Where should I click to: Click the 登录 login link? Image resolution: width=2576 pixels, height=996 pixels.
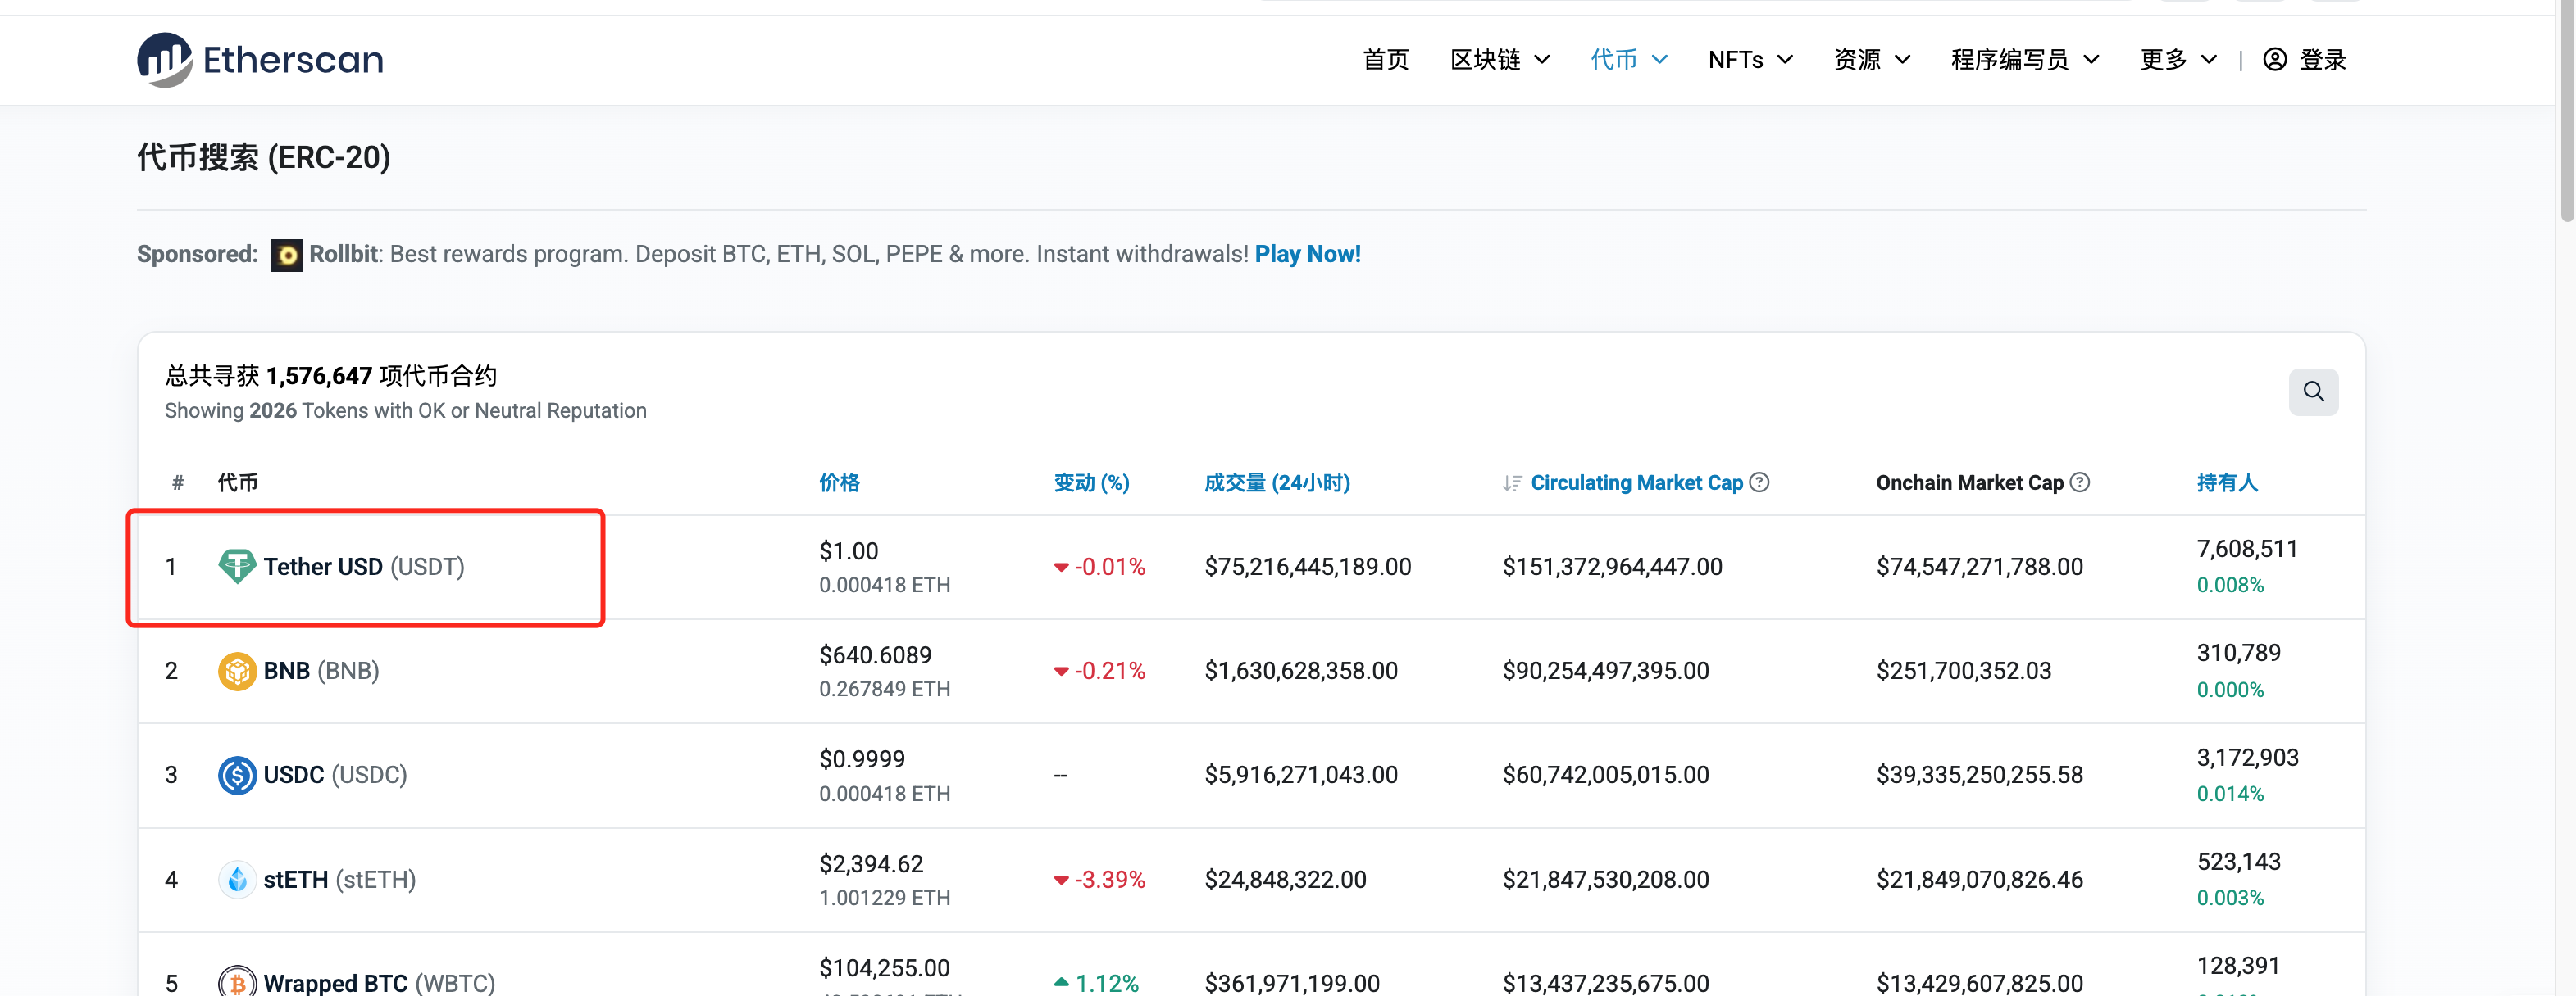tap(2322, 60)
